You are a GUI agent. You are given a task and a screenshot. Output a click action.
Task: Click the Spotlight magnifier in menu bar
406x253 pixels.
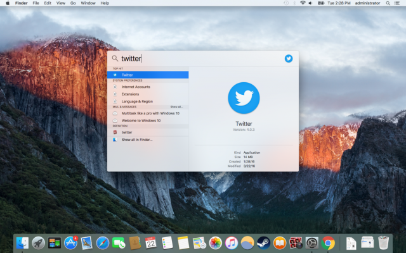[x=388, y=3]
